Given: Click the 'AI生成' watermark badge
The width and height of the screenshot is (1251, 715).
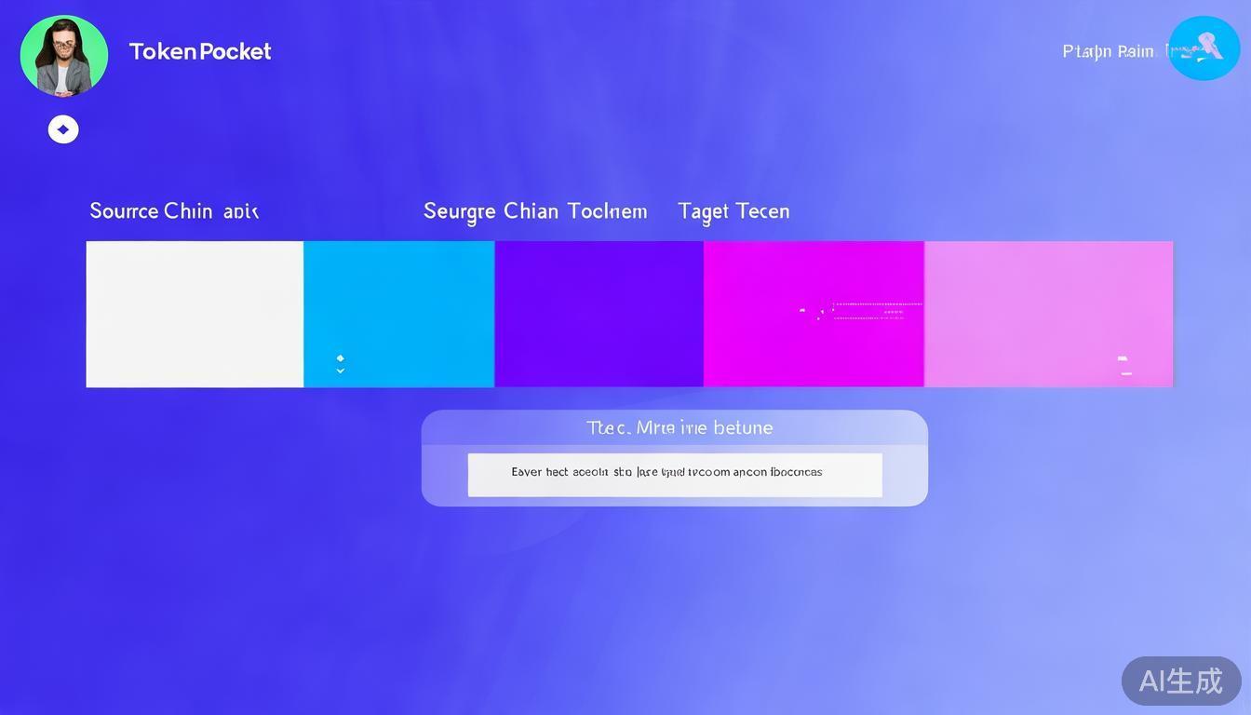Looking at the screenshot, I should tap(1180, 681).
